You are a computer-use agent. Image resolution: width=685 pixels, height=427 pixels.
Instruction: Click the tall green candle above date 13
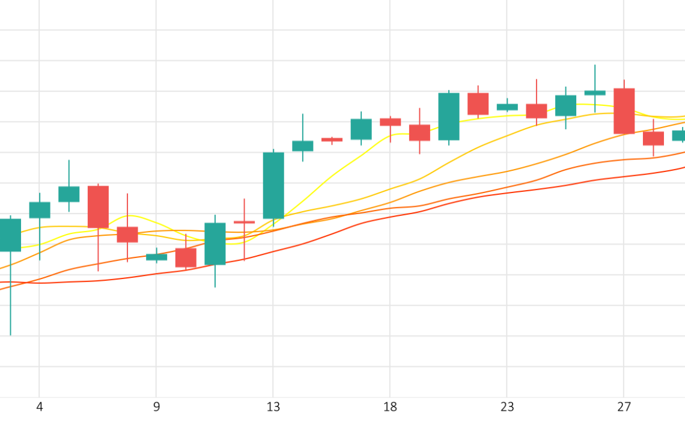pos(273,185)
